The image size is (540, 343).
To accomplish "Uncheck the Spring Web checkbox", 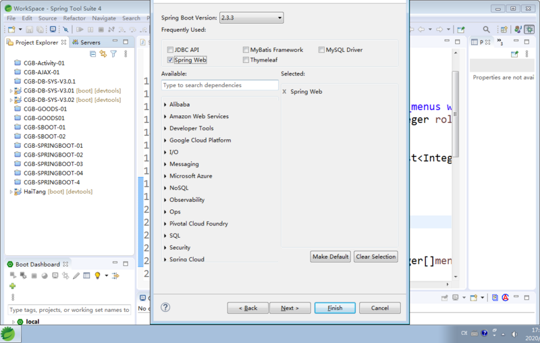I will pos(170,60).
